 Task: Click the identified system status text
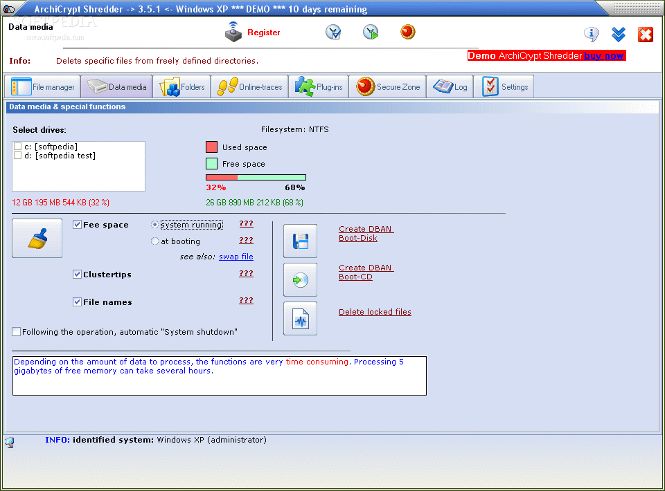click(156, 440)
